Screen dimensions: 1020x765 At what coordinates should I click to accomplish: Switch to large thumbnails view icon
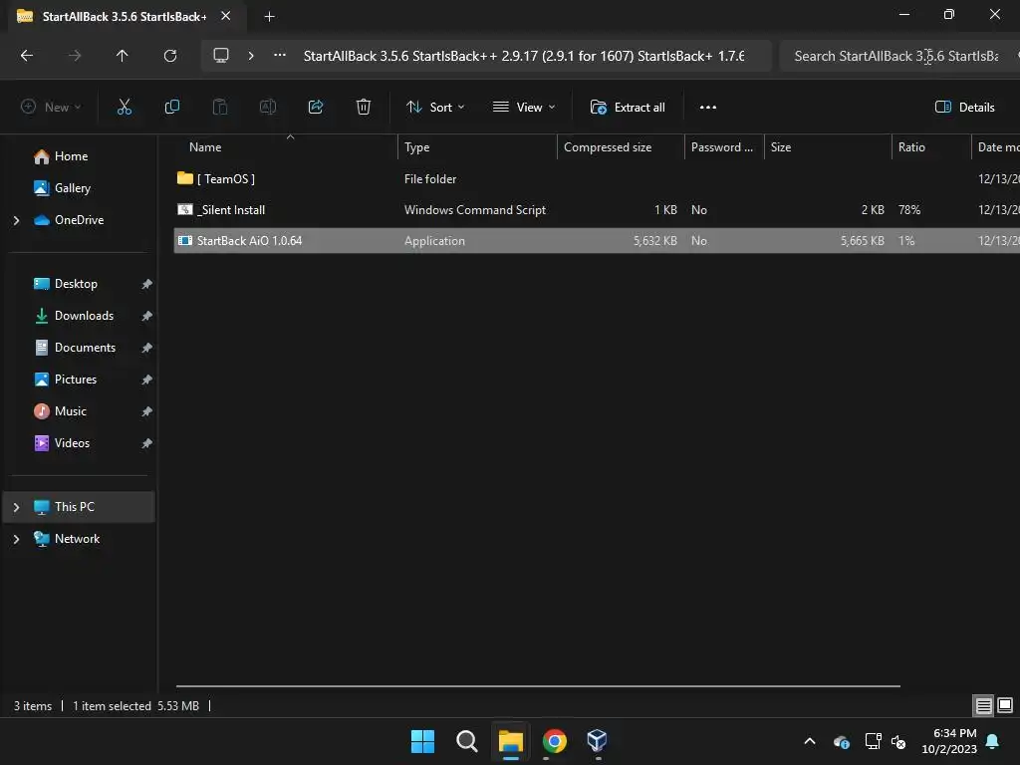tap(1005, 705)
